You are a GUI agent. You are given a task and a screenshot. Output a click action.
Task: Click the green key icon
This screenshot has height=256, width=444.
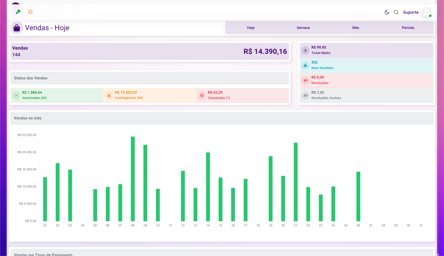click(18, 12)
